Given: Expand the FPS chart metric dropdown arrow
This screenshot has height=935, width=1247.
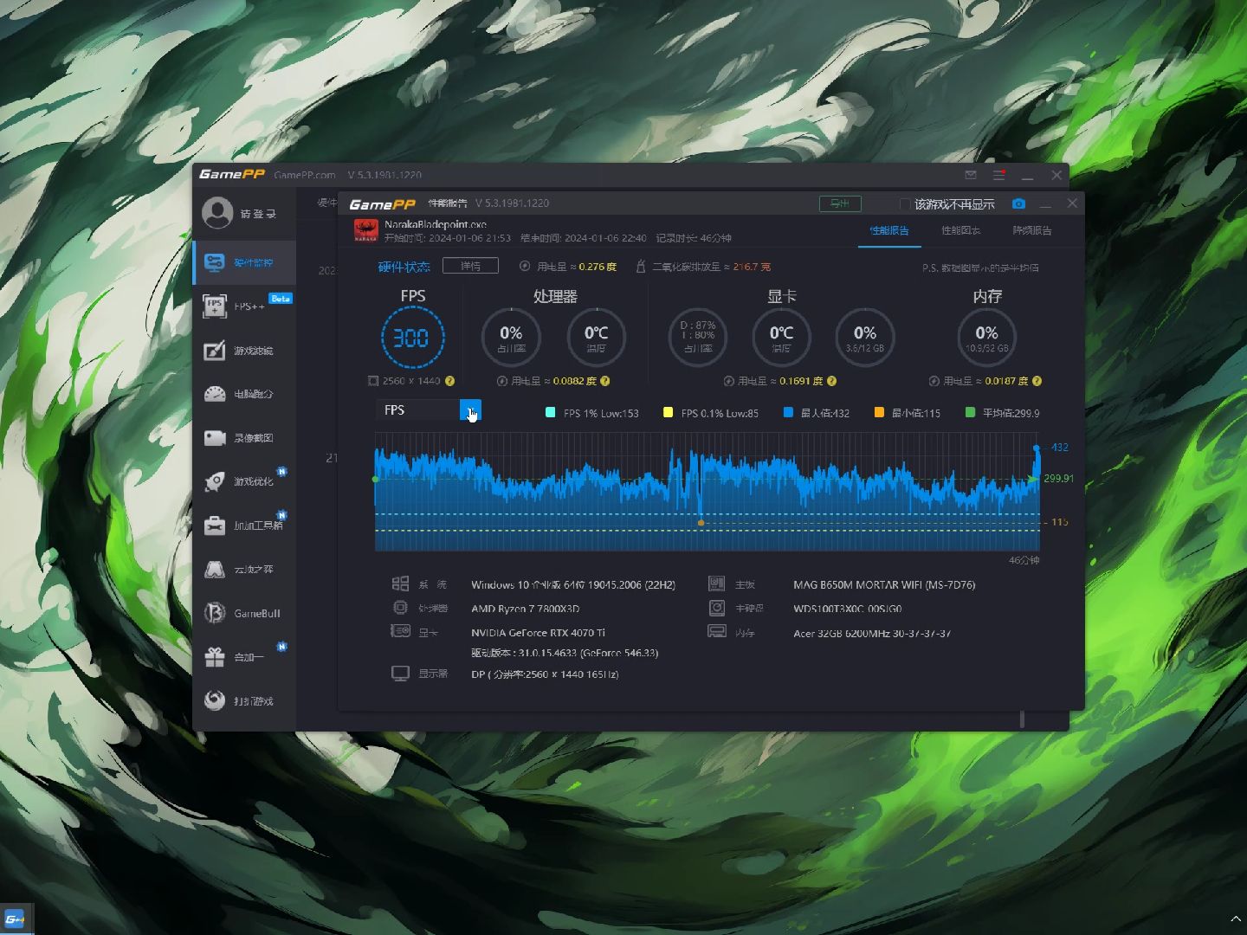Looking at the screenshot, I should click(470, 410).
